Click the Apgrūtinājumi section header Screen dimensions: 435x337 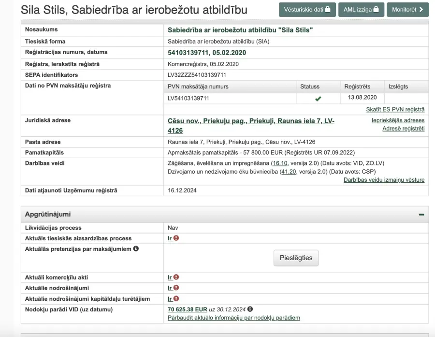[x=225, y=214]
